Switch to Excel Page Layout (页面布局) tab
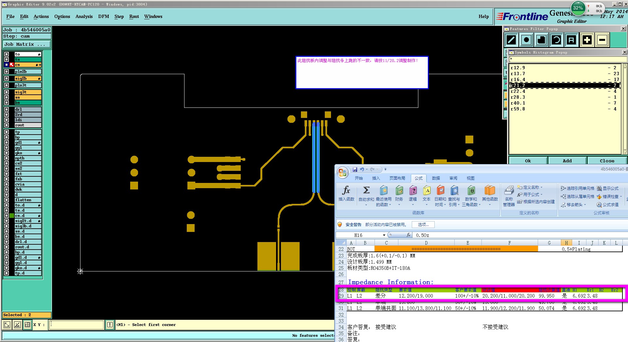Viewport: 628px width, 342px height. pyautogui.click(x=397, y=178)
